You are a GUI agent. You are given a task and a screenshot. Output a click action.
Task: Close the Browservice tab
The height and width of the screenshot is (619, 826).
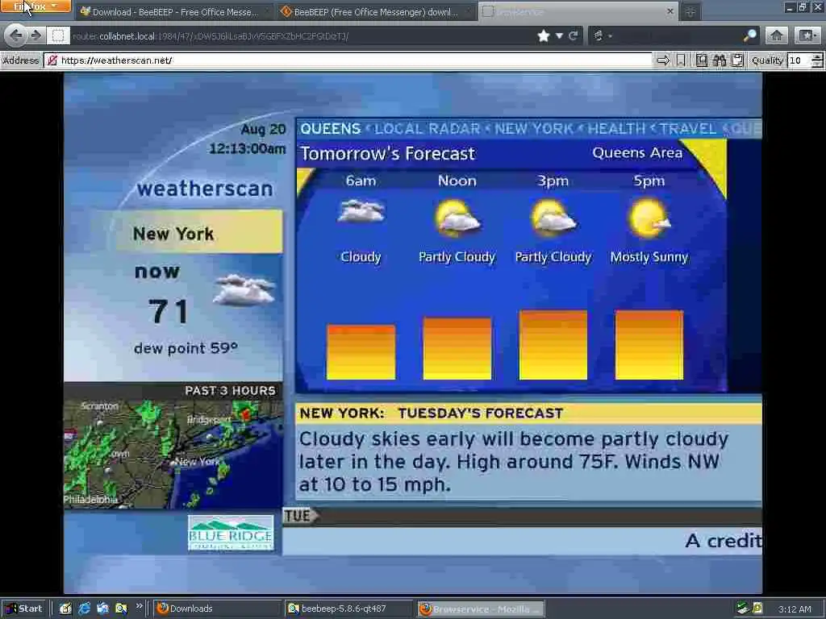[x=670, y=11]
